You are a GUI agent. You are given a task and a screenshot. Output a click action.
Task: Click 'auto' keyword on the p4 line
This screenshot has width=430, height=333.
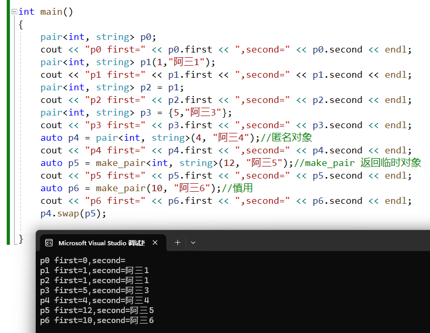click(52, 138)
